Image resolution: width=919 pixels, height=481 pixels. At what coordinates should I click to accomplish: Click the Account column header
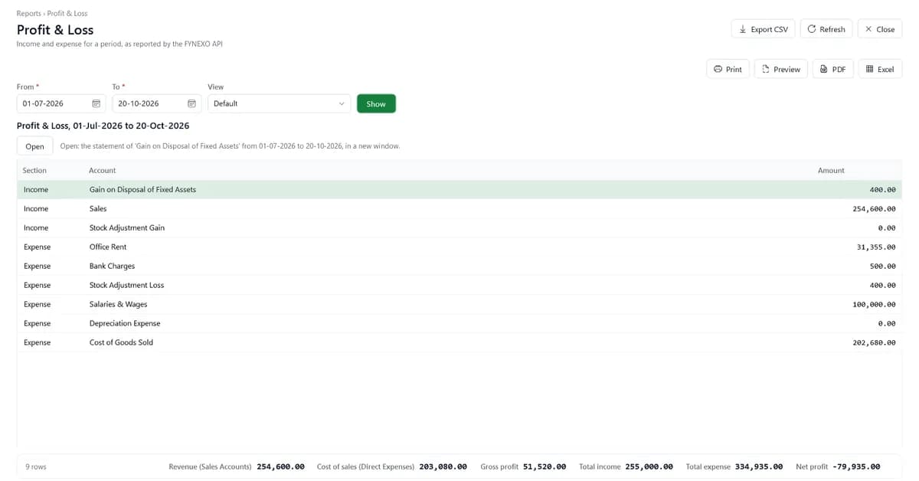tap(103, 170)
